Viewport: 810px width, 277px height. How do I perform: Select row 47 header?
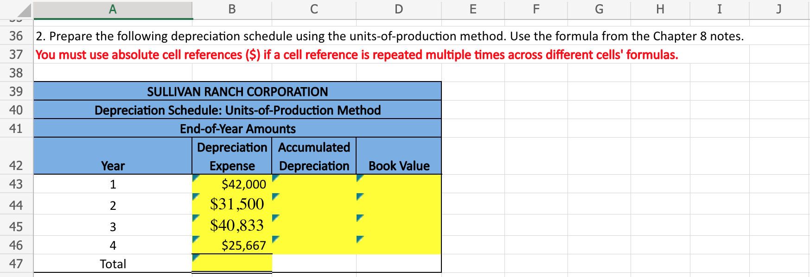click(16, 264)
